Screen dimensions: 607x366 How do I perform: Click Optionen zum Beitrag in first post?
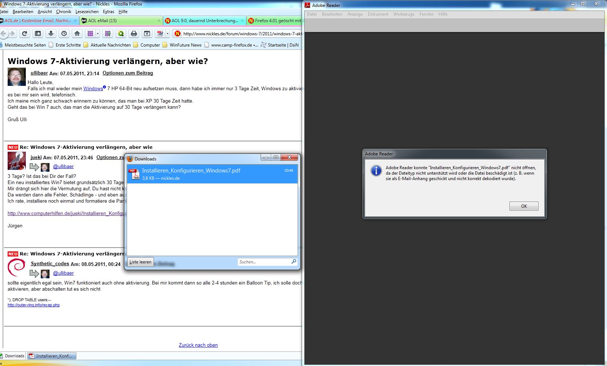pos(128,73)
